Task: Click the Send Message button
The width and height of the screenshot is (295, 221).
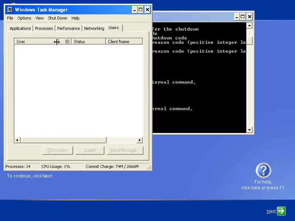Action: (x=125, y=150)
